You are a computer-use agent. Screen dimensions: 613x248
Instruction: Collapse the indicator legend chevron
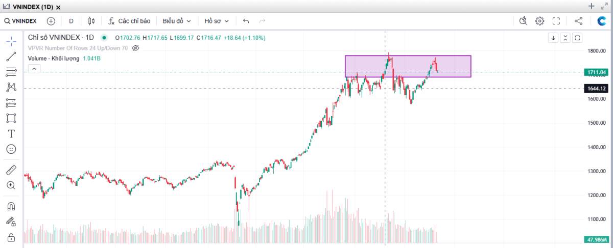33,69
